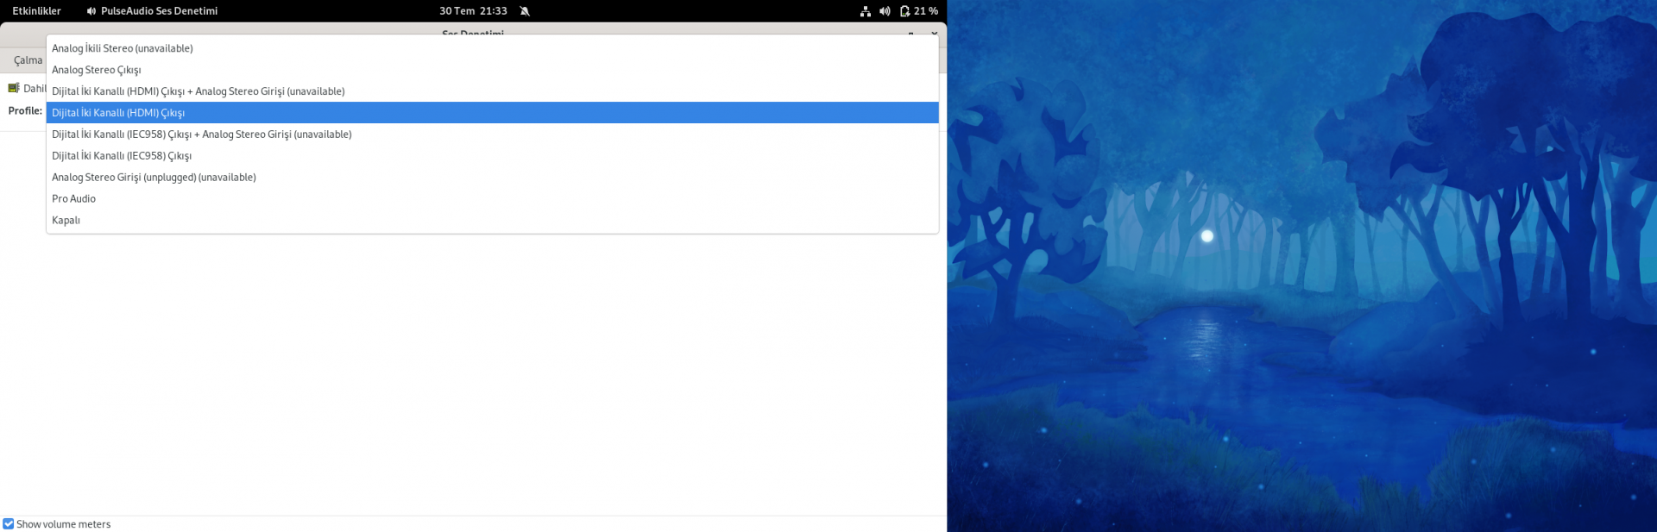Image resolution: width=1657 pixels, height=532 pixels.
Task: Select the Analog İkili Stereo (unavailable) profile
Action: 492,48
